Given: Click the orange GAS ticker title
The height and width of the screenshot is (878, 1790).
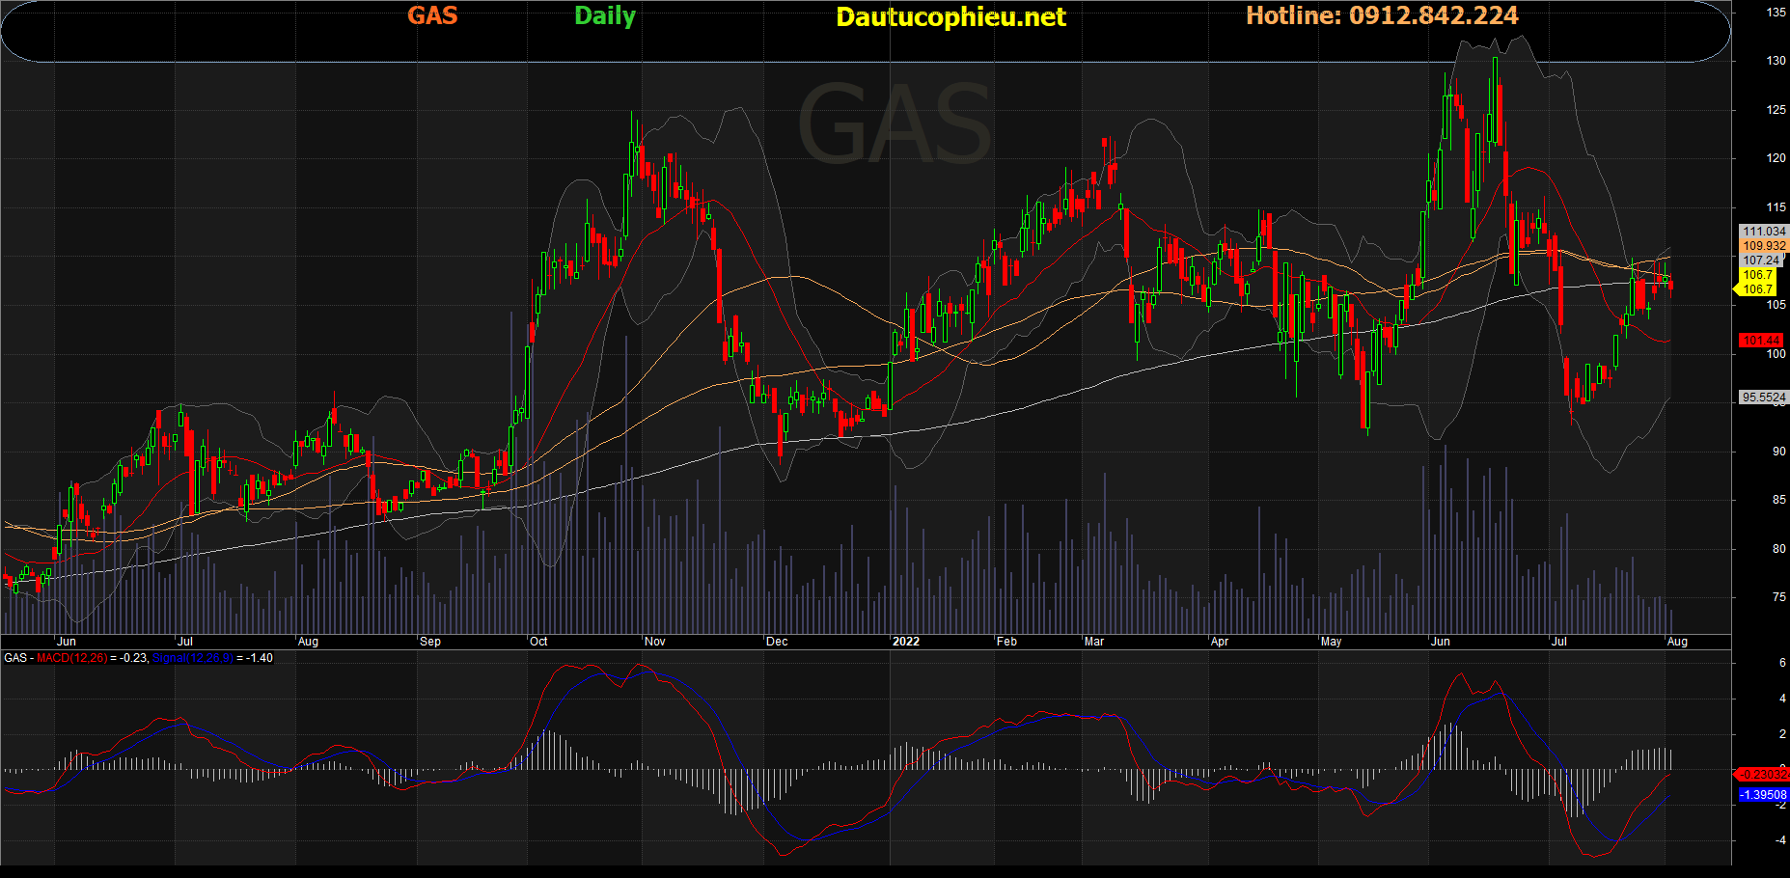Looking at the screenshot, I should coord(431,15).
